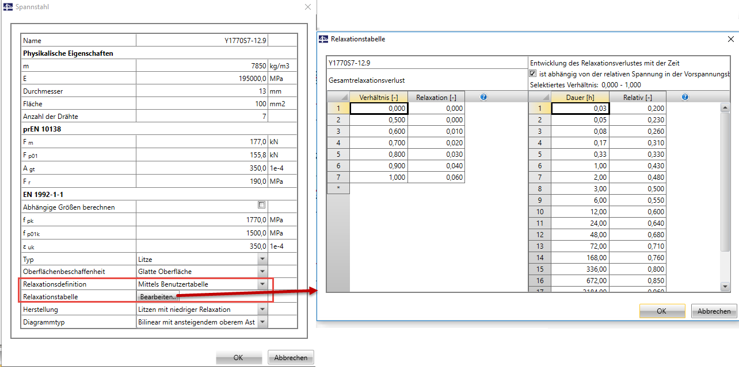Click ε uk value 350,0
The image size is (739, 367).
pyautogui.click(x=202, y=246)
